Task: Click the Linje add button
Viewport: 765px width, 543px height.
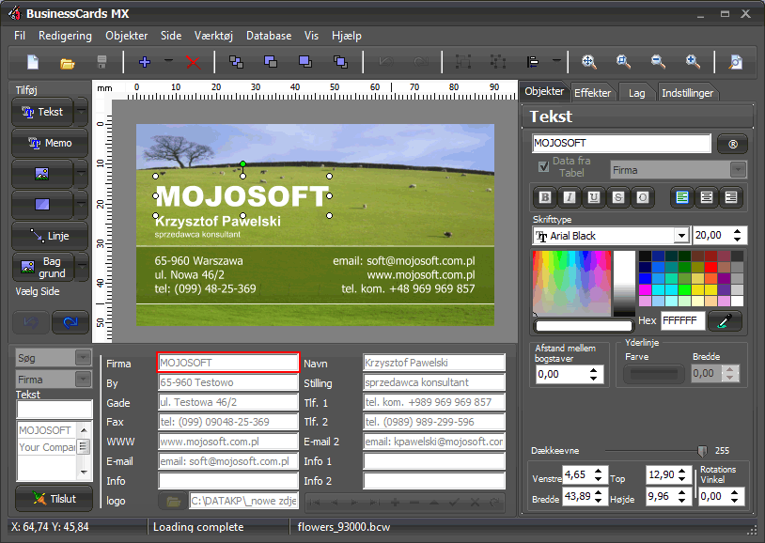Action: point(50,236)
